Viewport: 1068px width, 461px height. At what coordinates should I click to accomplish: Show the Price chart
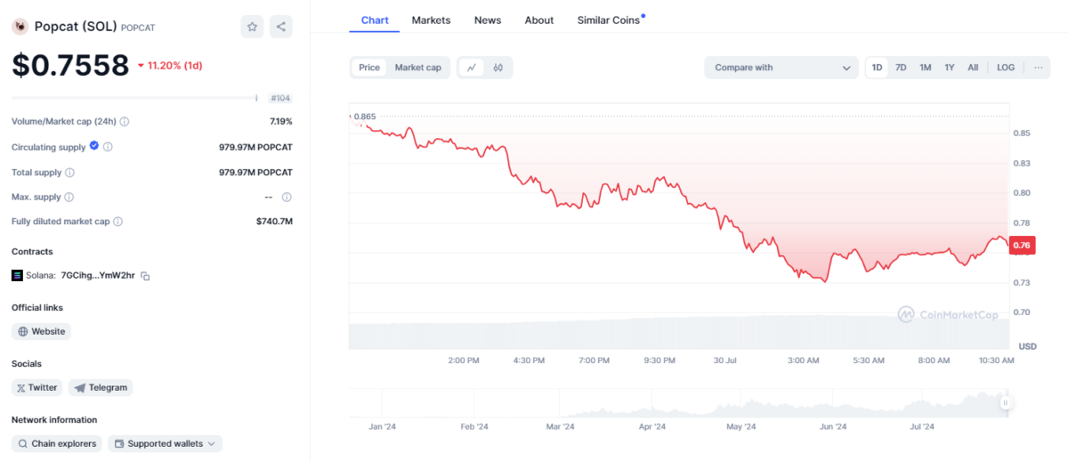(369, 68)
